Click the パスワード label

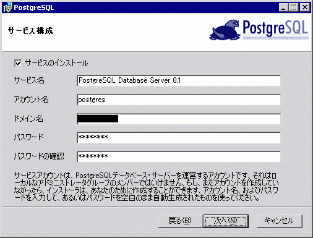click(28, 137)
